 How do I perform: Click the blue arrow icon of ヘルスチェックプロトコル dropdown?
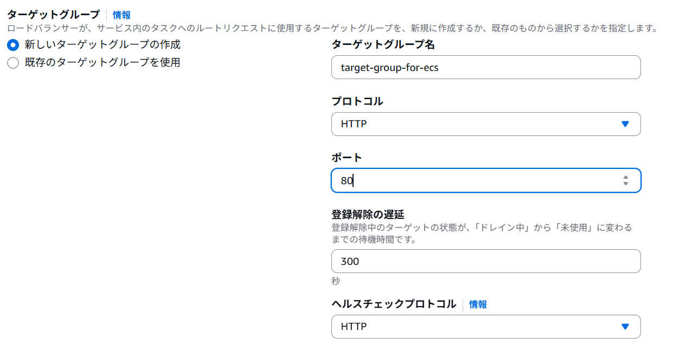(625, 327)
